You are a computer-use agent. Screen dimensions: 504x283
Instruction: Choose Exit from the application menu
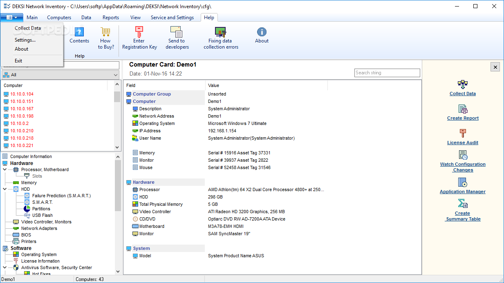18,60
